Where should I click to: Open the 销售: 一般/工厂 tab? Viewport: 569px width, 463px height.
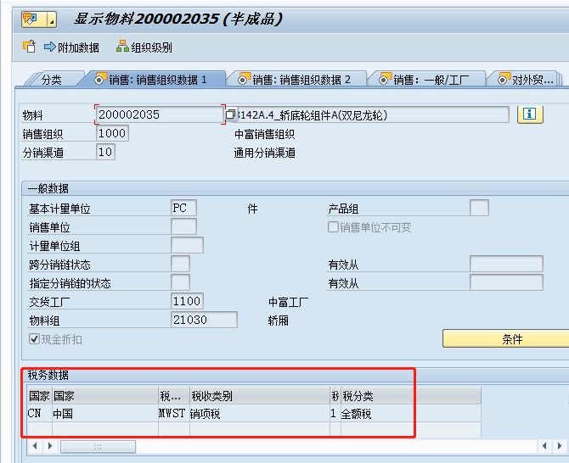pos(431,80)
